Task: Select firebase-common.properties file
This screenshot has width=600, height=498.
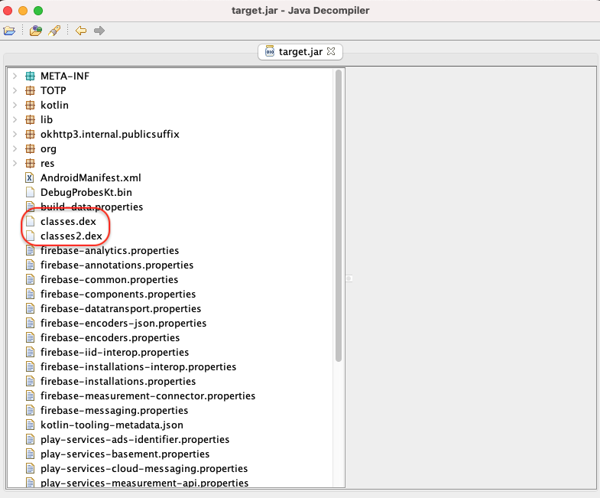Action: coord(109,280)
